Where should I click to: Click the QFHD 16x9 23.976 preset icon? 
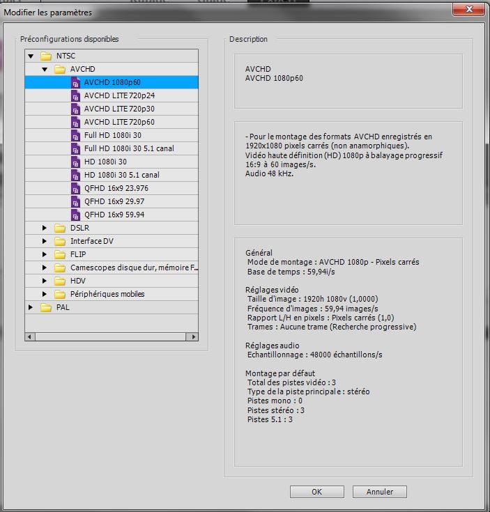point(75,188)
